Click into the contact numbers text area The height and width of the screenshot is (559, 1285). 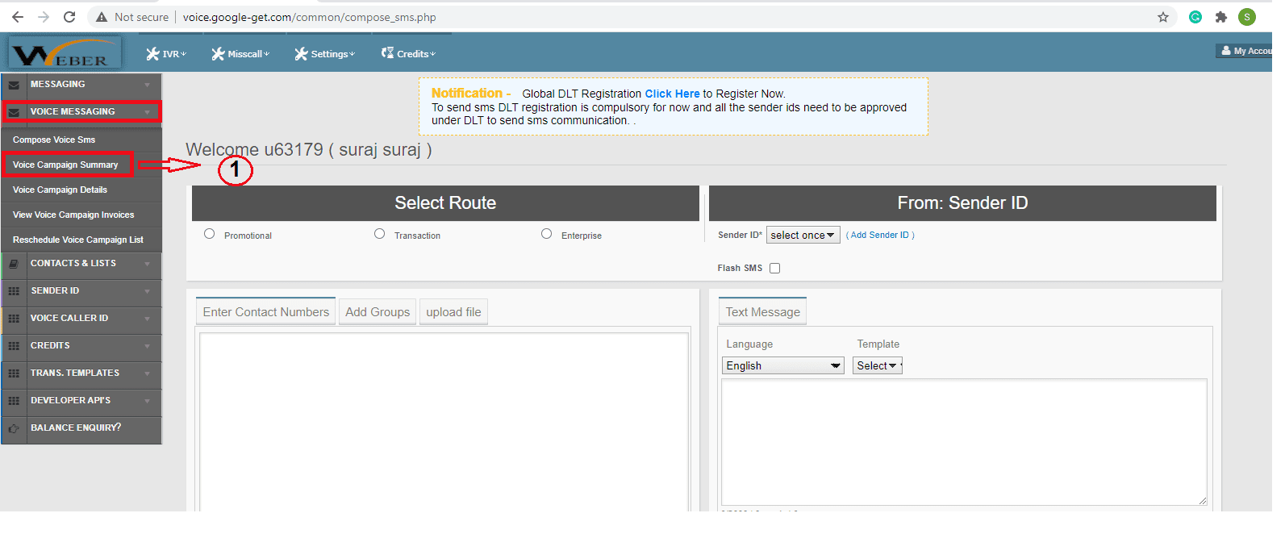444,419
